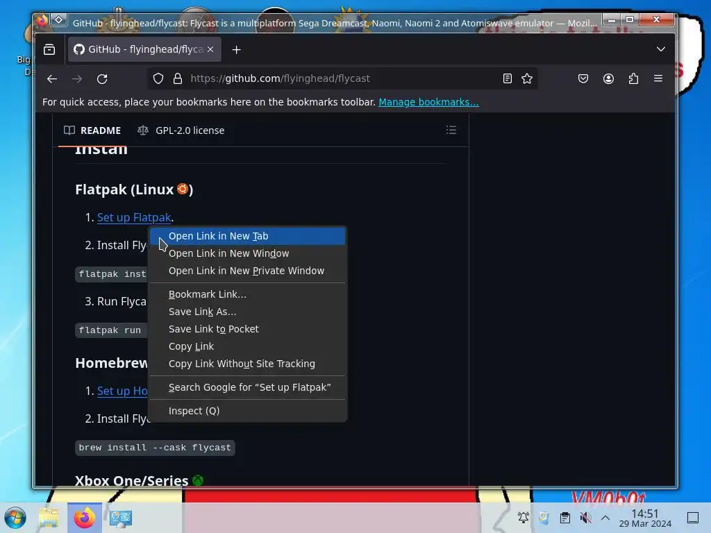Image resolution: width=711 pixels, height=533 pixels.
Task: Close the GitHub flycast tab
Action: 210,49
